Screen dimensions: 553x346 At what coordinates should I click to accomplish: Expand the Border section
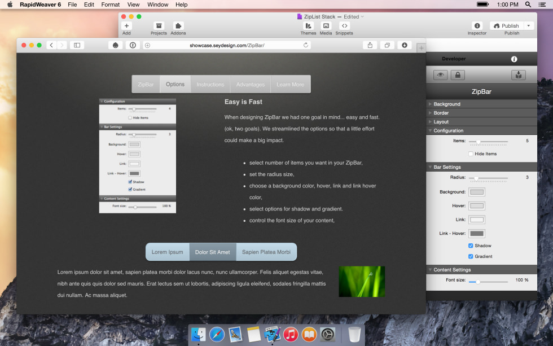tap(481, 113)
